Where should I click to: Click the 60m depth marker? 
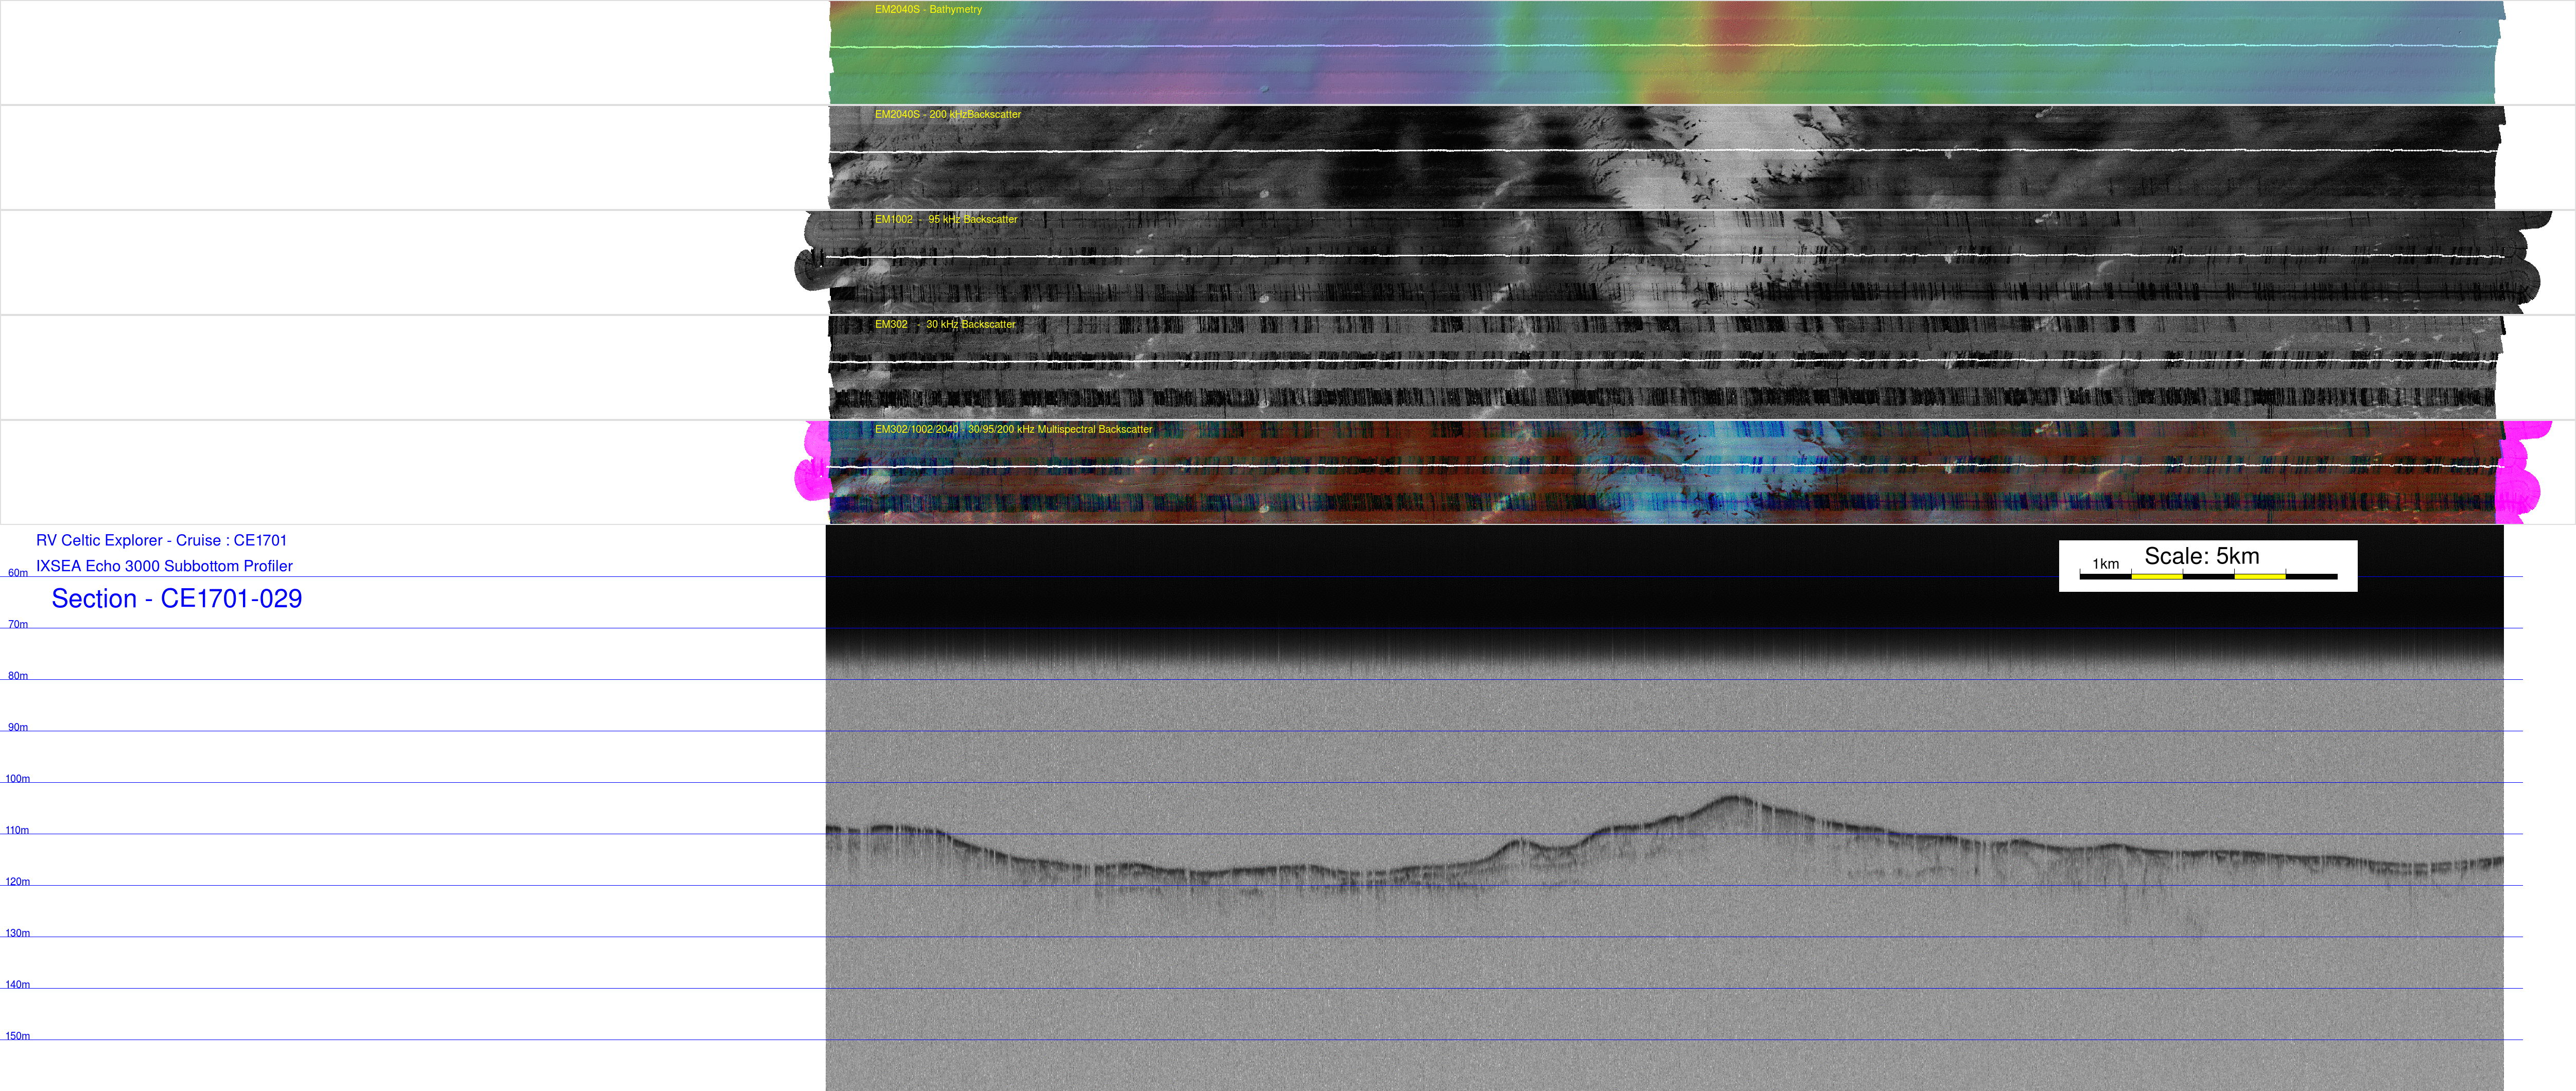(x=18, y=573)
